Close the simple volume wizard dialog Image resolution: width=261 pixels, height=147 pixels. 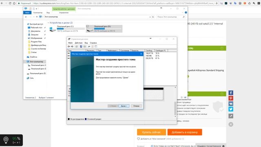141,53
